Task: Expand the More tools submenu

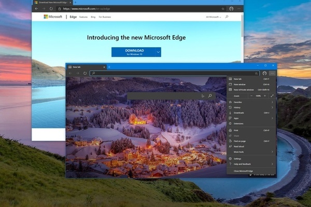Action: [251, 152]
